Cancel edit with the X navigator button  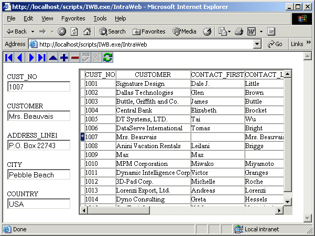click(97, 58)
